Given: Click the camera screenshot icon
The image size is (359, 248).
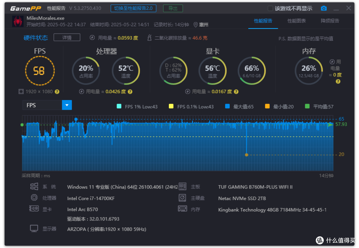Looking at the screenshot, I should click(323, 8).
